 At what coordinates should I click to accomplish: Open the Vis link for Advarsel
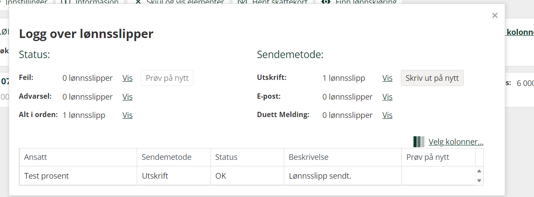pos(127,97)
